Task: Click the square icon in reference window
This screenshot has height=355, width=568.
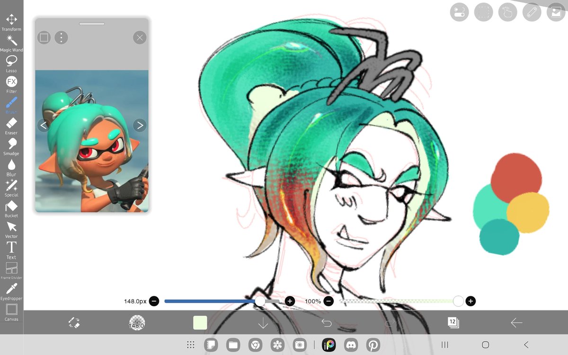Action: pos(44,37)
